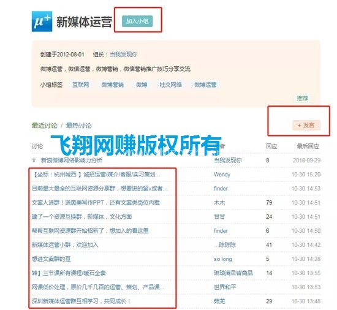Viewport: 337px width, 310px height.
Task: Click the pinned topic icon beside 新浪微博网络影响力分析
Action: tap(34, 160)
